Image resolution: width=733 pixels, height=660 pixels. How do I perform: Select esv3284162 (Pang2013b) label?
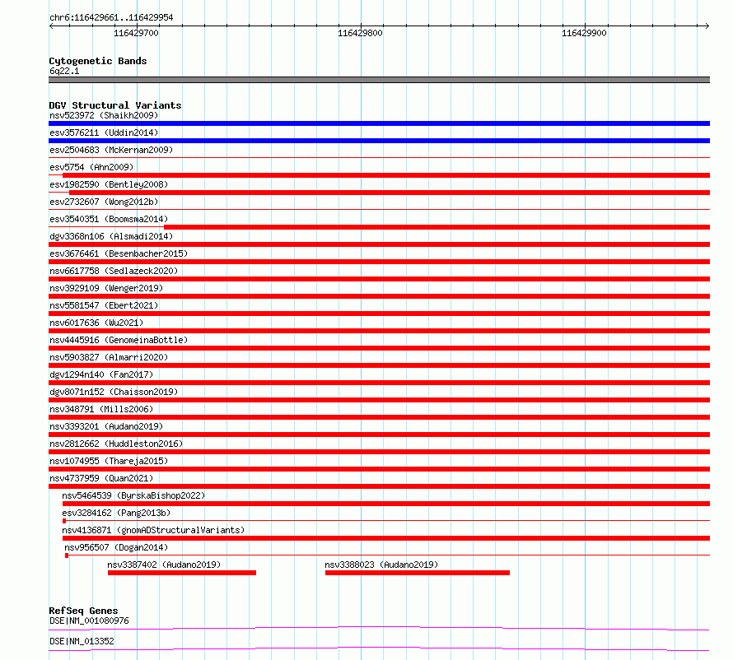[116, 513]
